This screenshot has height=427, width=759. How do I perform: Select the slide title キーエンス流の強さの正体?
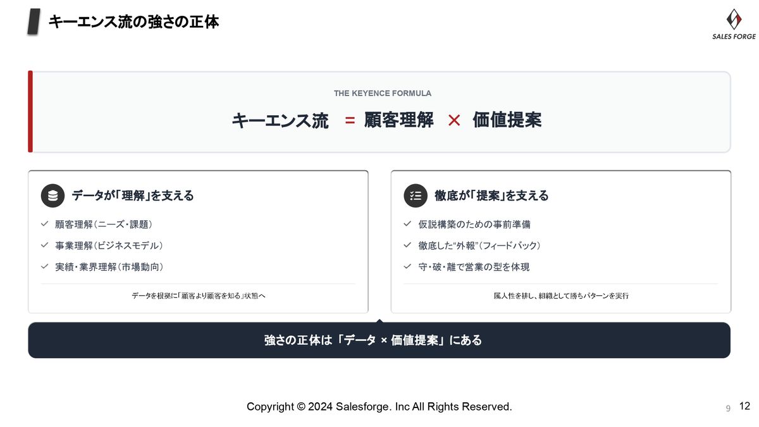pyautogui.click(x=133, y=22)
